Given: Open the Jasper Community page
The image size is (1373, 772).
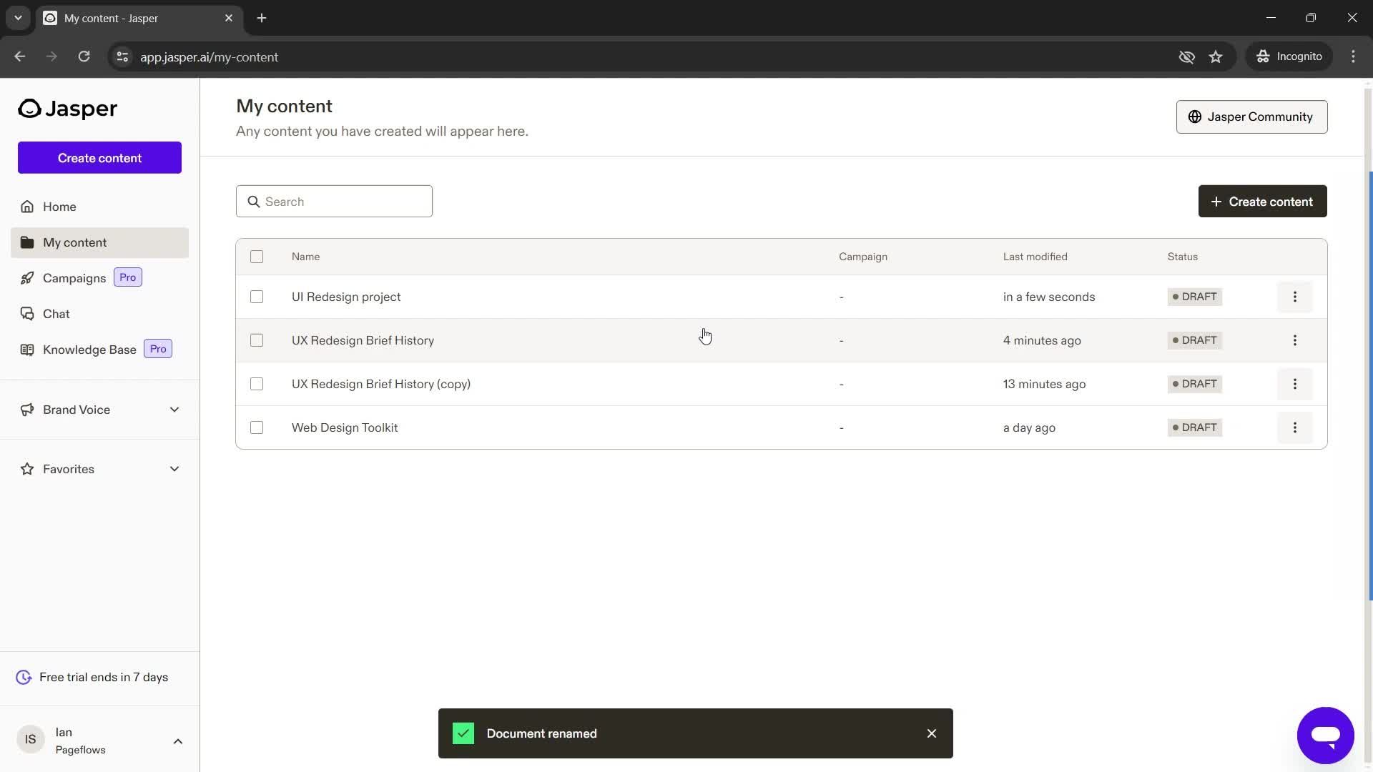Looking at the screenshot, I should [1252, 116].
